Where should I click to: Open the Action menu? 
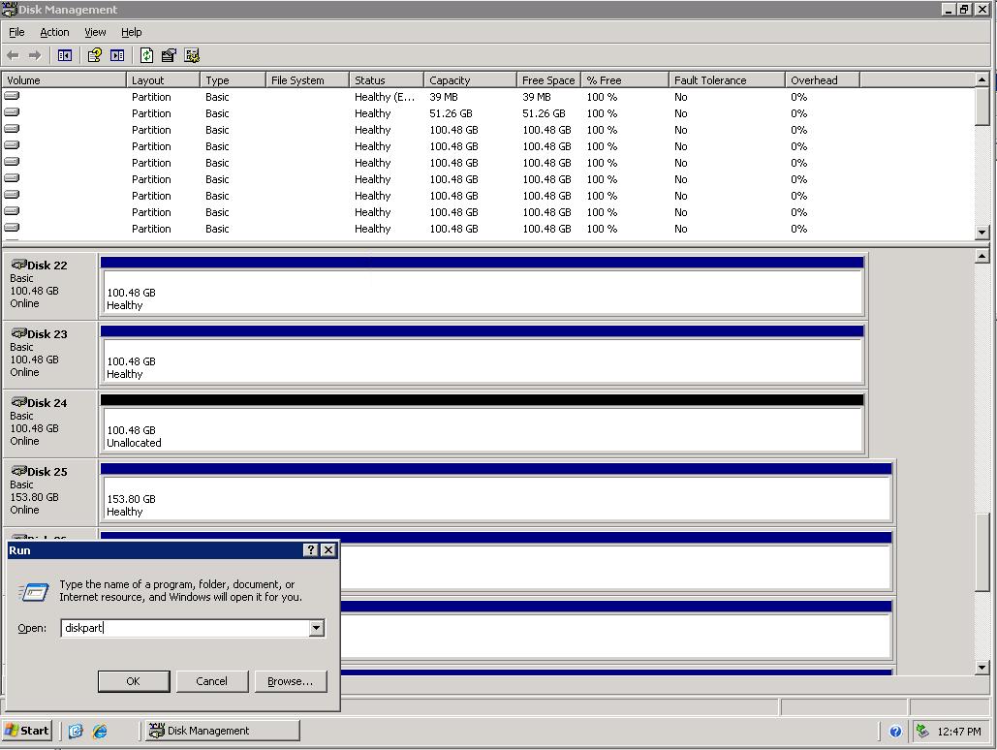point(54,32)
